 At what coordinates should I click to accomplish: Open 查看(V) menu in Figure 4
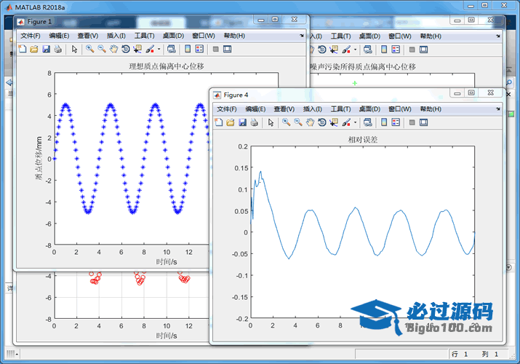point(284,108)
